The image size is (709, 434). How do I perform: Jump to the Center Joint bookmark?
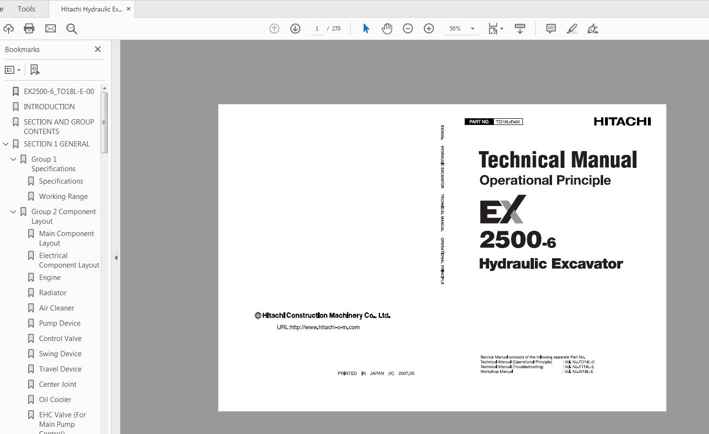tap(58, 384)
